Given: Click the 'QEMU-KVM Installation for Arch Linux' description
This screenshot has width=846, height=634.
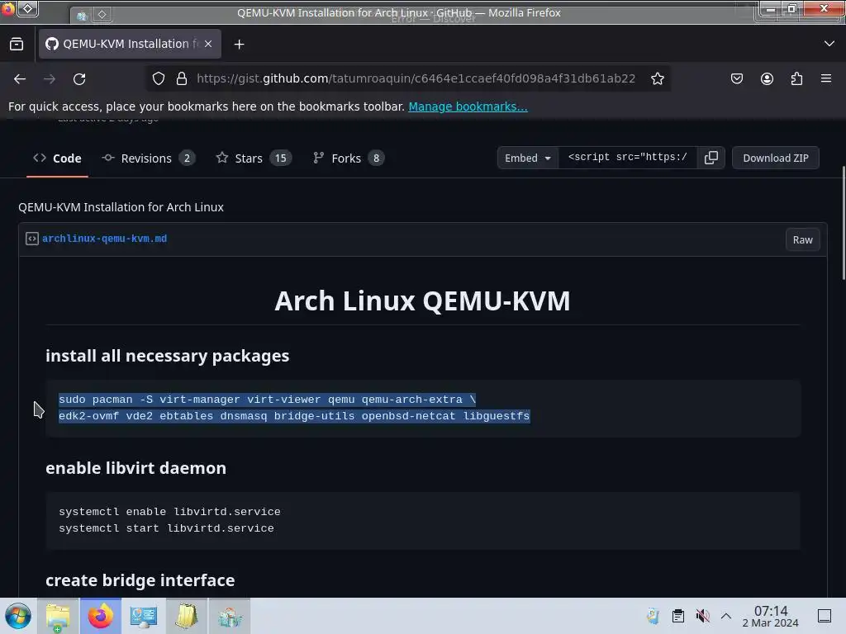Looking at the screenshot, I should pos(121,207).
